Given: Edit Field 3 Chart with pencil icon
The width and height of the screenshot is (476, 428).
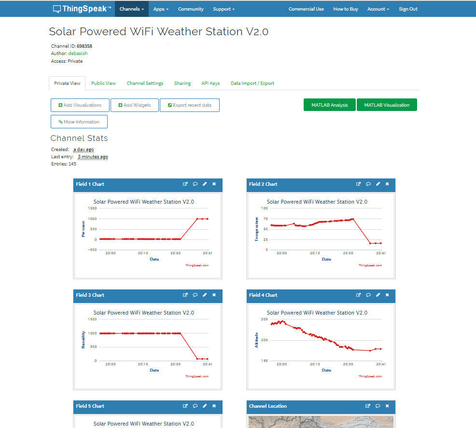Looking at the screenshot, I should tap(205, 295).
